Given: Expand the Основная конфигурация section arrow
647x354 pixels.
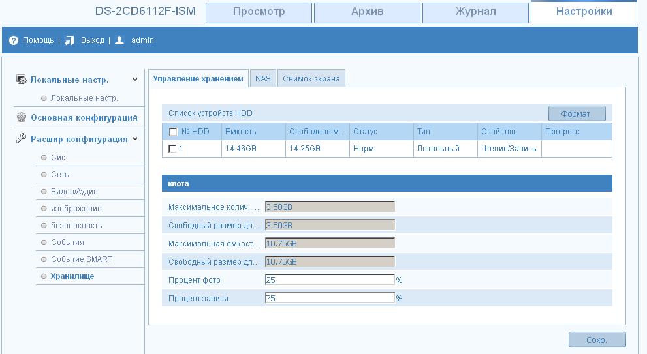Looking at the screenshot, I should point(135,117).
